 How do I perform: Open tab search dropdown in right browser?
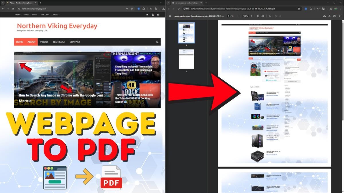[169, 3]
